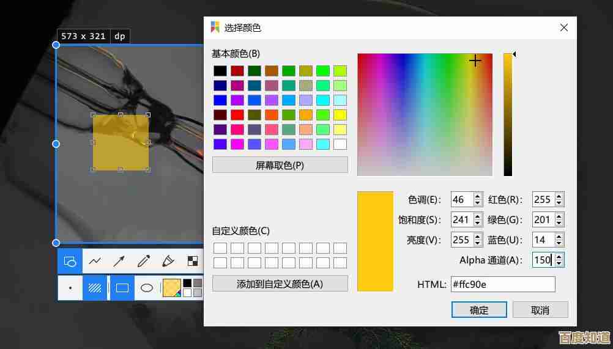Screen dimensions: 613x349
Task: Select the rectangle shape option
Action: 122,288
